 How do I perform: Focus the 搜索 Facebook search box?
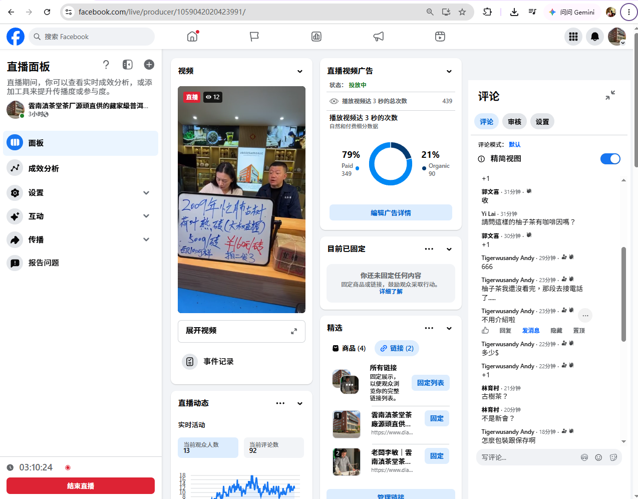pyautogui.click(x=91, y=37)
